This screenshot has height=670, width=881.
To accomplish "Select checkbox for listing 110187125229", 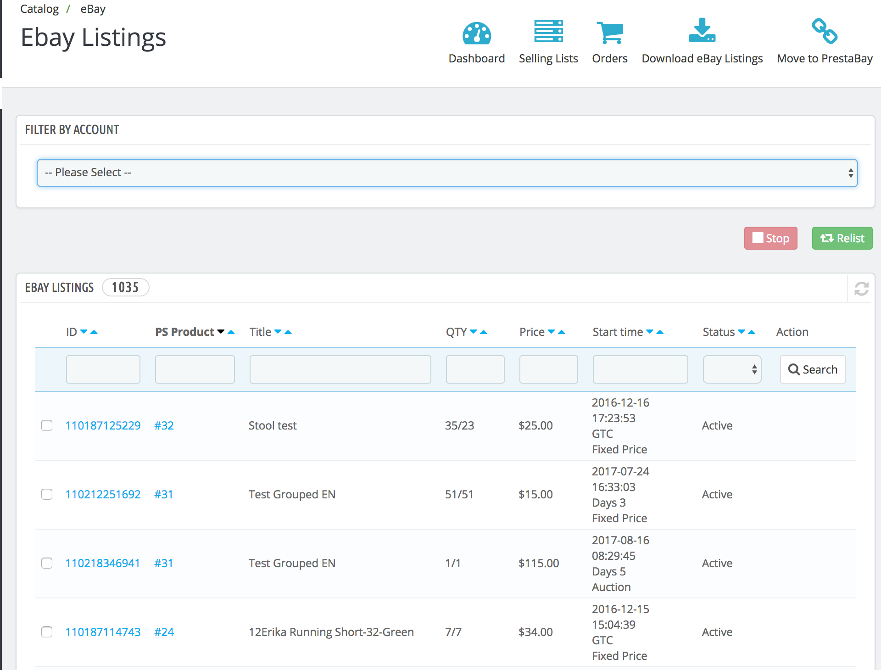I will point(47,425).
